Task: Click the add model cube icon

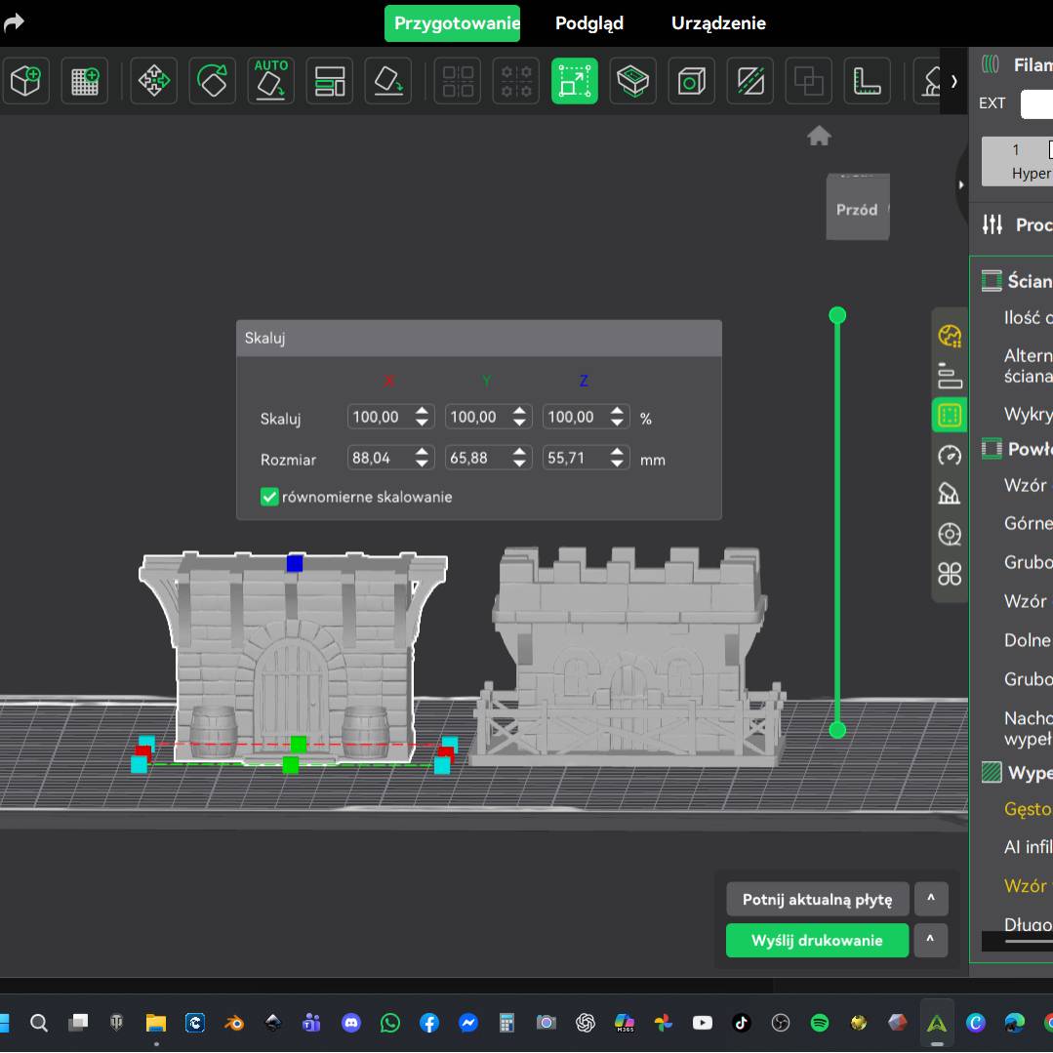Action: point(26,81)
